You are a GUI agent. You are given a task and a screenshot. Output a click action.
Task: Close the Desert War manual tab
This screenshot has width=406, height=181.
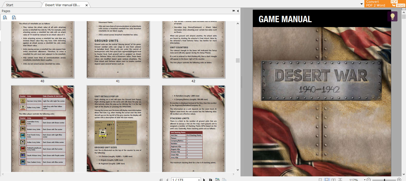pyautogui.click(x=87, y=5)
